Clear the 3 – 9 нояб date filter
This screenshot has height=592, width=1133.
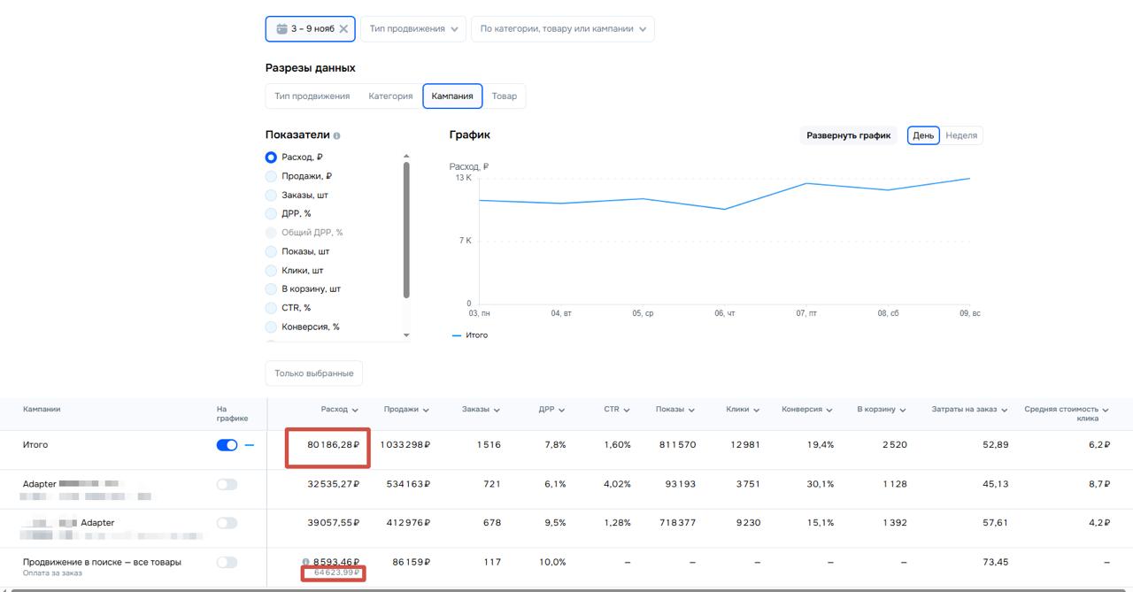tap(343, 29)
